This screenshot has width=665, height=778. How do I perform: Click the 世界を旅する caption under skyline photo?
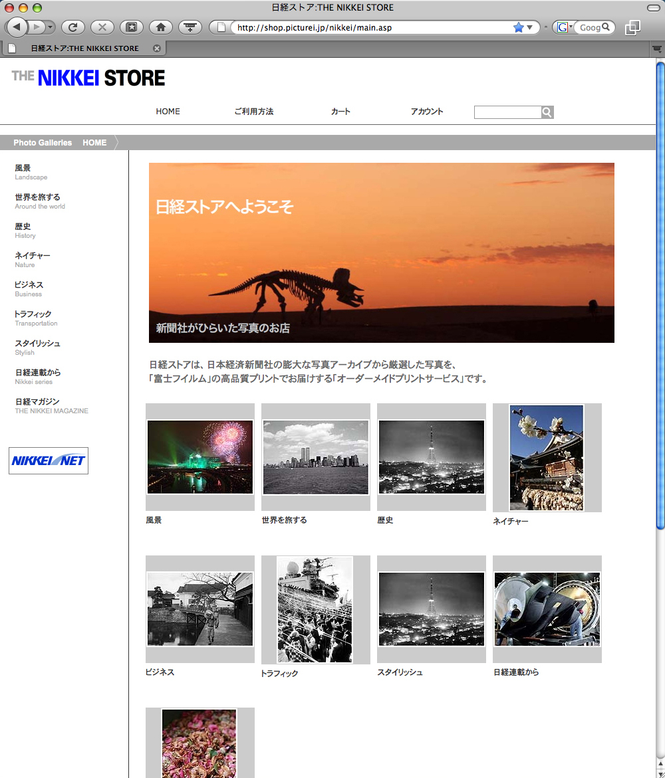tap(284, 520)
